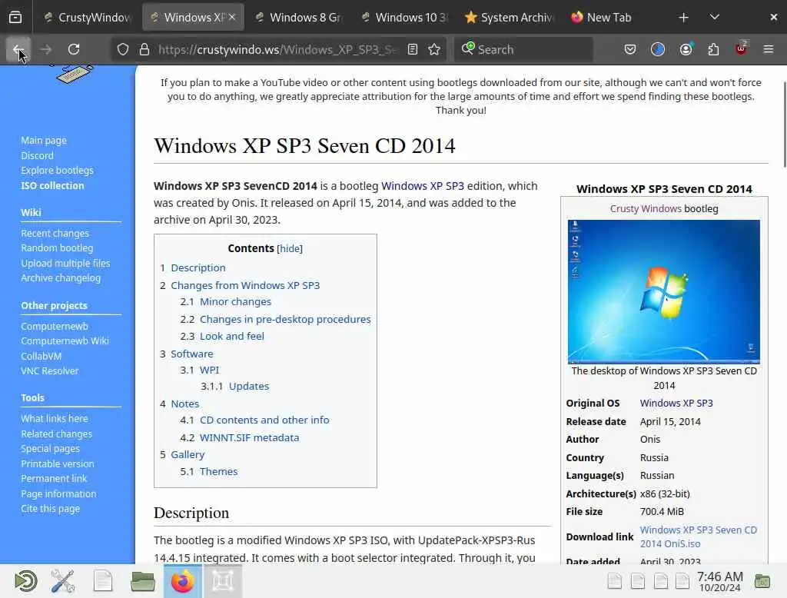Click the forward navigation arrow
Viewport: 787px width, 598px height.
[x=45, y=49]
